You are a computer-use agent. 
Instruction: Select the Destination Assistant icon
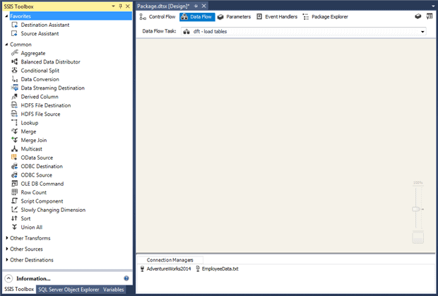tap(14, 25)
